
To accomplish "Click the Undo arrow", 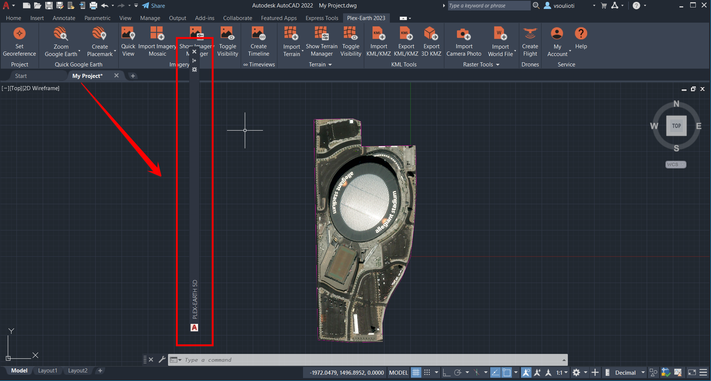I will 105,5.
